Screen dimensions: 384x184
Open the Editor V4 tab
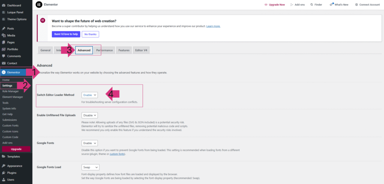tap(141, 50)
